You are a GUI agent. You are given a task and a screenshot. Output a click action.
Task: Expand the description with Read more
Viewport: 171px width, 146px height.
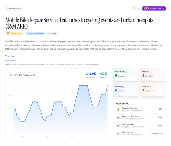pyautogui.click(x=11, y=61)
